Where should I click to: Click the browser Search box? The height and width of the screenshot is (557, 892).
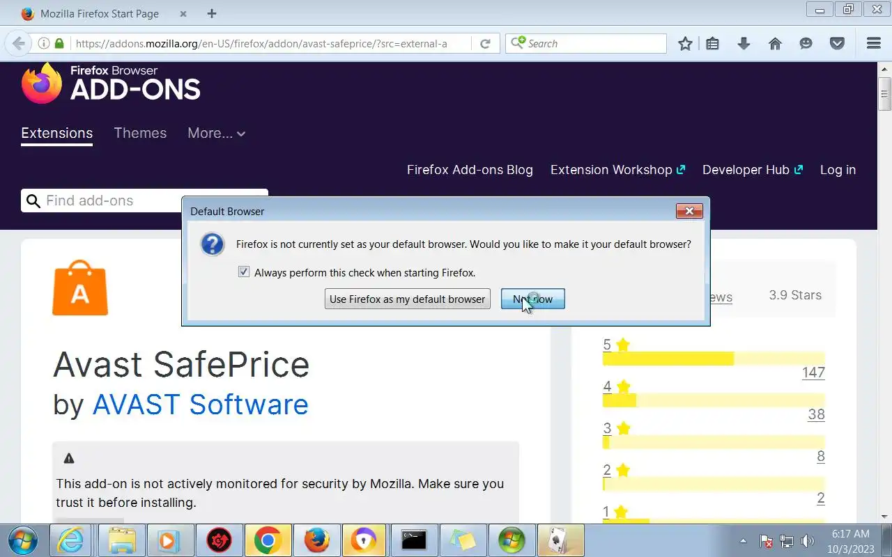click(586, 43)
